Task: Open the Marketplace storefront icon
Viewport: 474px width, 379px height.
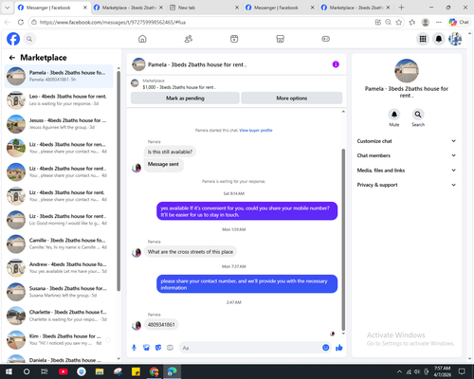Action: 280,39
